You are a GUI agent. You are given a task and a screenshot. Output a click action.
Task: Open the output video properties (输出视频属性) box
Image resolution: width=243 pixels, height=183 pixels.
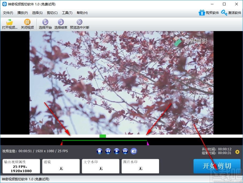[x=21, y=166]
